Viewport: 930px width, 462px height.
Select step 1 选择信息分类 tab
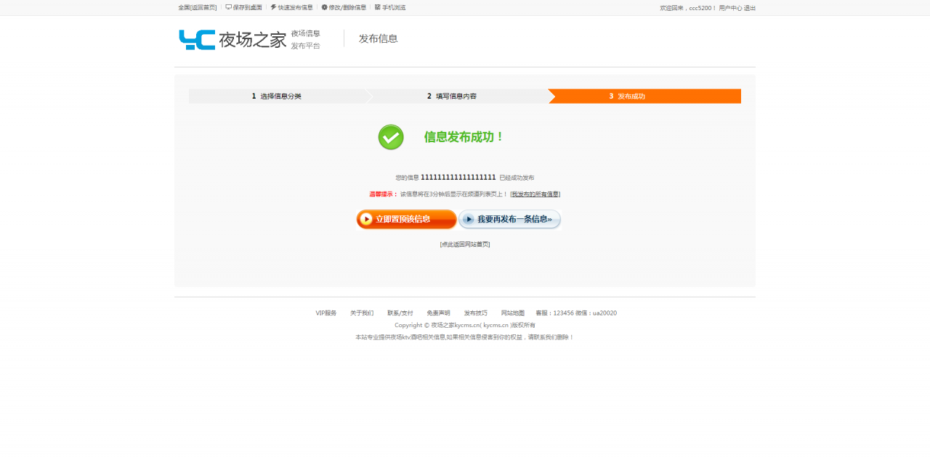point(277,96)
